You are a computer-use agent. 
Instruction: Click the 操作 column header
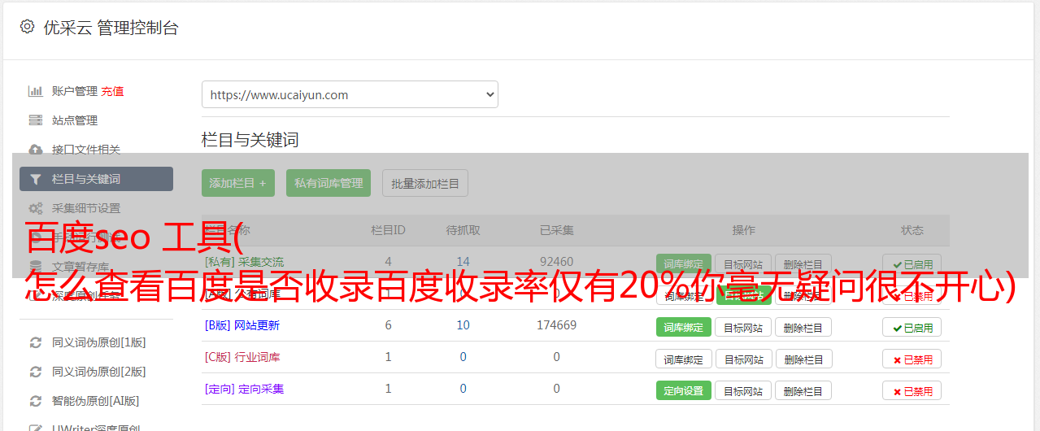[743, 230]
